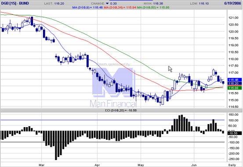Click the Jun label on time axis
Screen dimensions: 243x167
point(194,165)
